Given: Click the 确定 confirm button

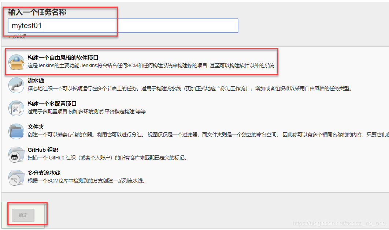Looking at the screenshot, I should tap(23, 215).
